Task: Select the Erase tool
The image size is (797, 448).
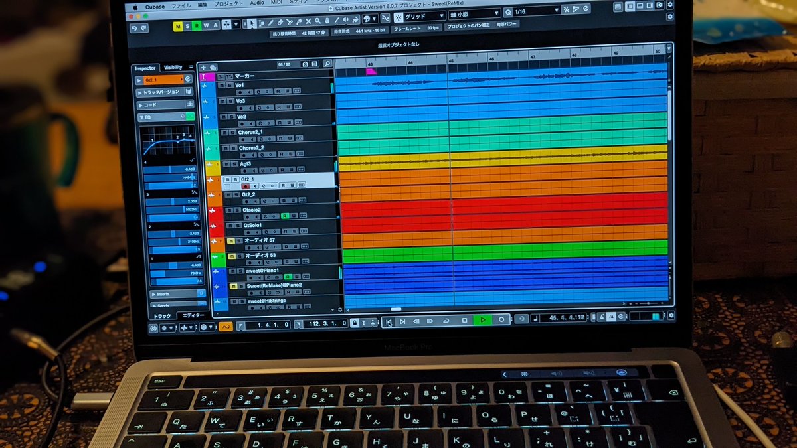Action: click(280, 23)
